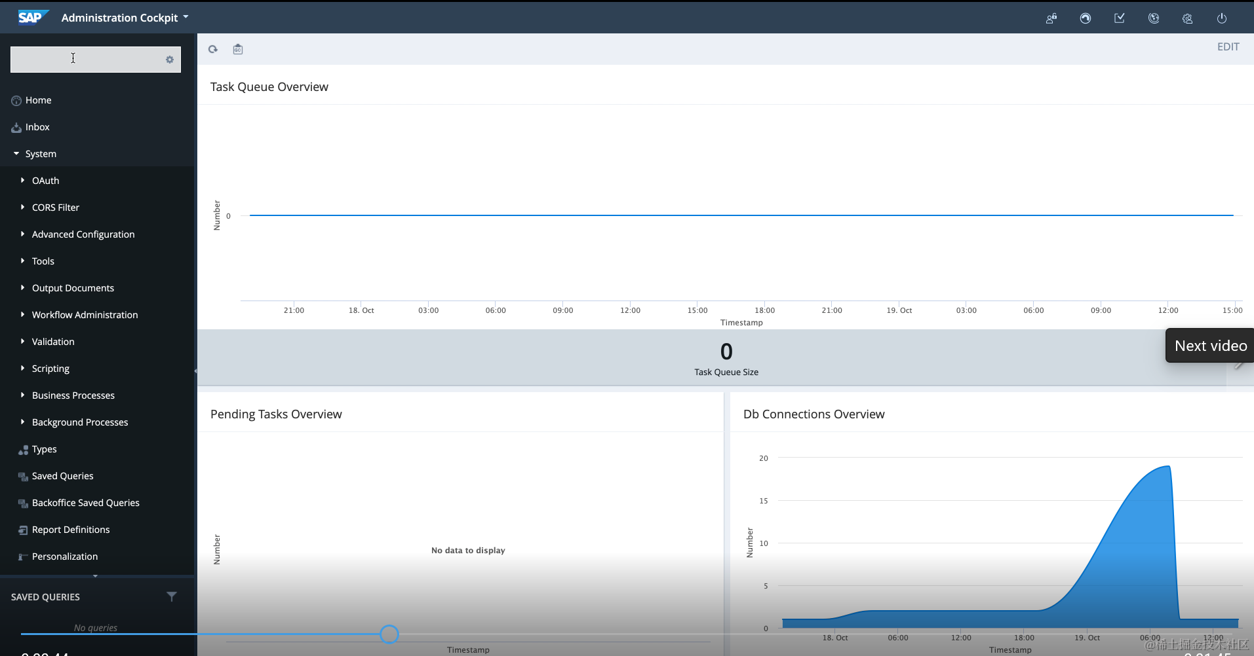1254x656 pixels.
Task: Click the Next video button
Action: point(1210,346)
